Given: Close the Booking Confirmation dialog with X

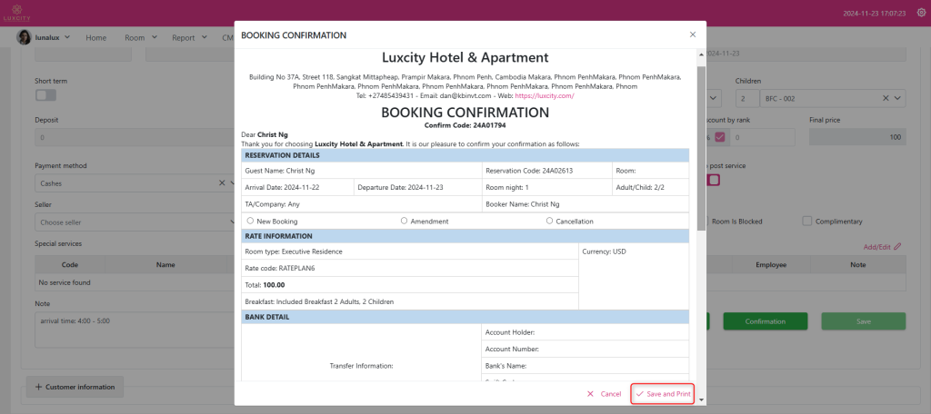Looking at the screenshot, I should pyautogui.click(x=693, y=34).
